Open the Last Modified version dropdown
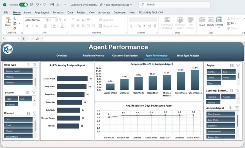This screenshot has width=245, height=148. coord(131,5)
